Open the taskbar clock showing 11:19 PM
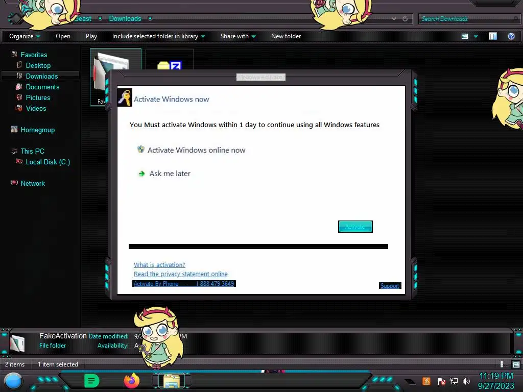This screenshot has width=523, height=392. coord(496,381)
